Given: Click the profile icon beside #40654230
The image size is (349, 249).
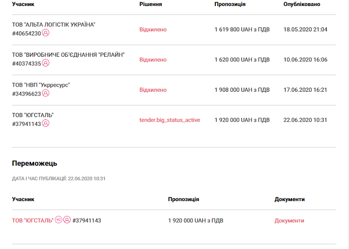Looking at the screenshot, I should [x=46, y=33].
